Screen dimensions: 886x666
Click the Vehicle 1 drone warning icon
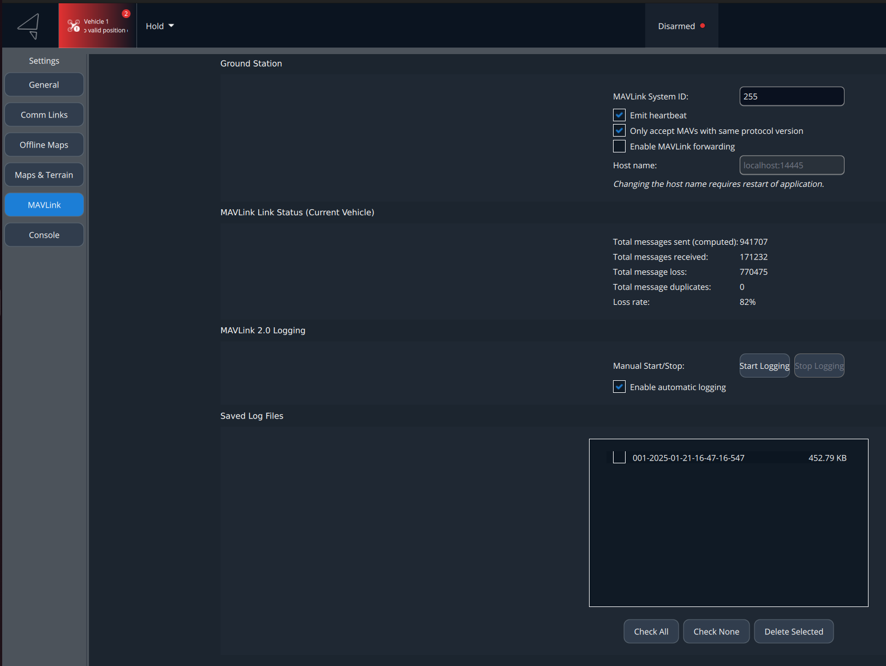click(x=74, y=26)
